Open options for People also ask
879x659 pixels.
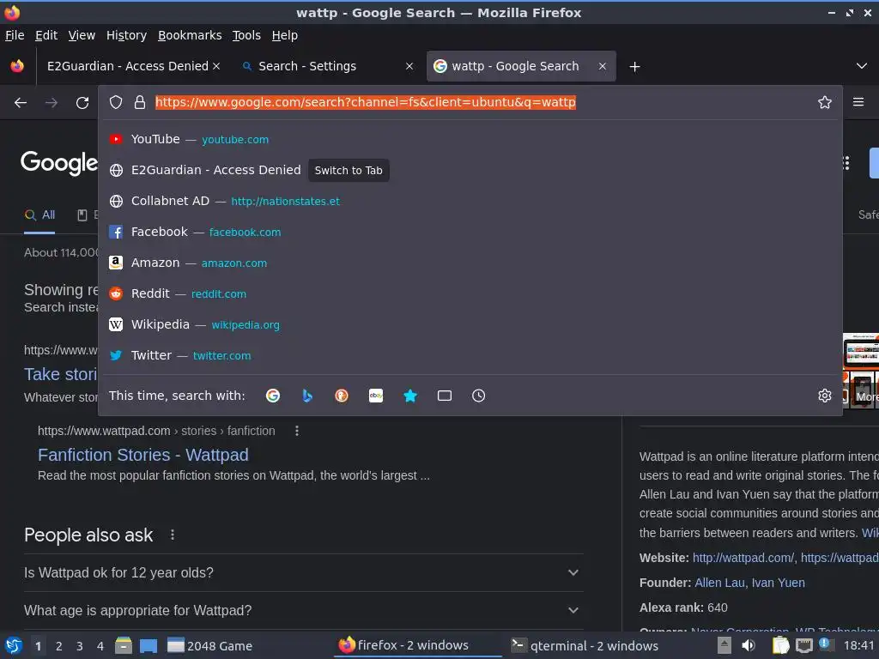pos(172,535)
